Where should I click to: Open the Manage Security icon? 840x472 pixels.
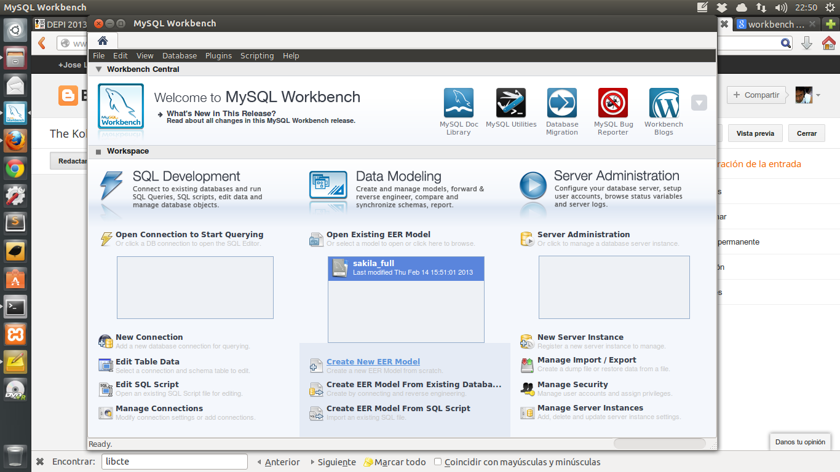click(527, 388)
